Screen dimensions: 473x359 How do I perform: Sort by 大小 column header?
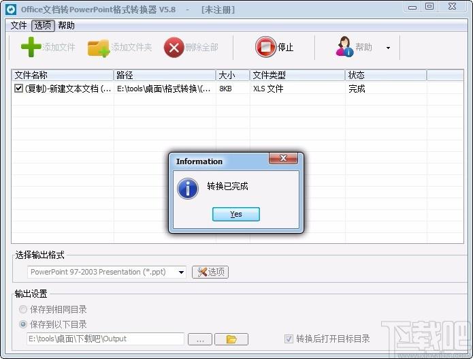[233, 75]
